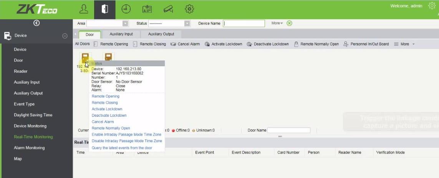
Task: Select the second door icon
Action: click(x=108, y=57)
